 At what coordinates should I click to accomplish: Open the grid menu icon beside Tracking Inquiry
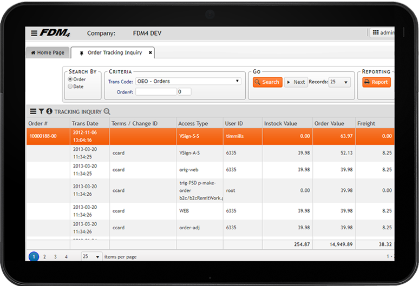tap(33, 111)
